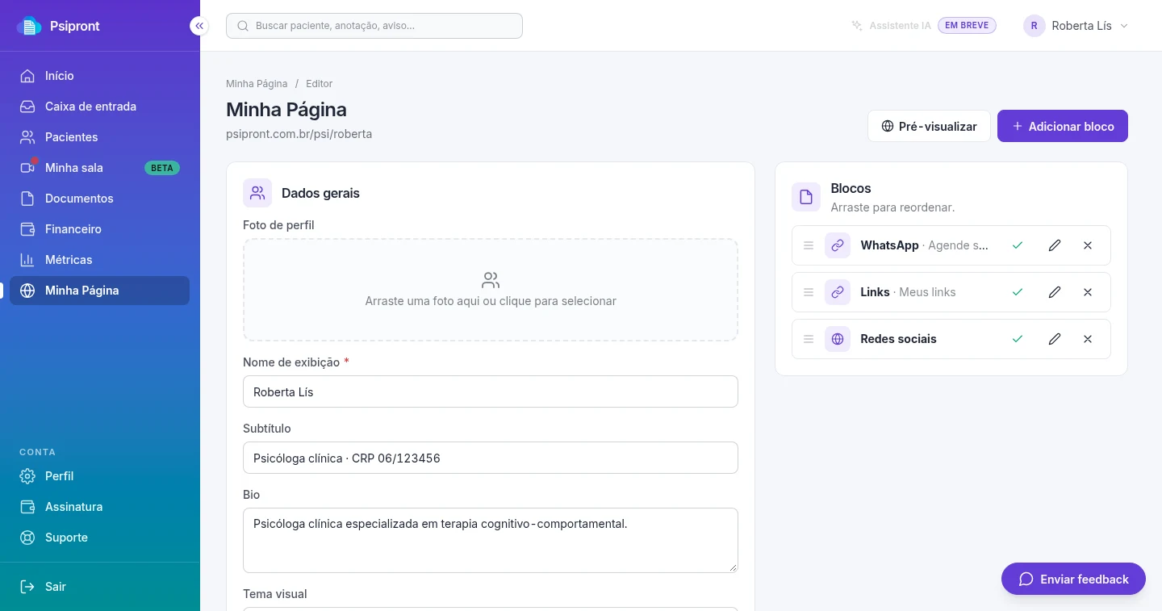Image resolution: width=1162 pixels, height=611 pixels.
Task: Toggle the Links block checkmark
Action: 1018,292
